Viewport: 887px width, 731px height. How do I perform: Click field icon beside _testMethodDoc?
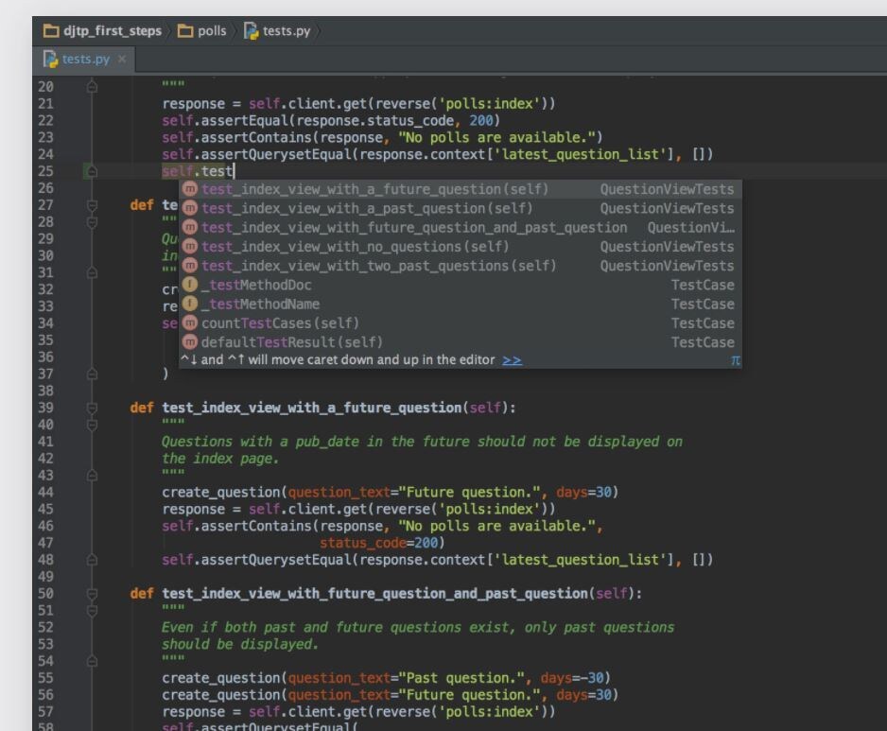pos(191,285)
